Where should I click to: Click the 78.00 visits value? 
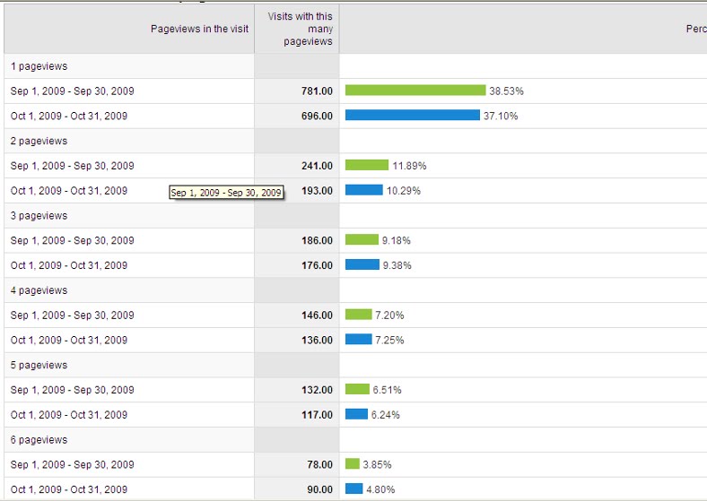pos(319,465)
